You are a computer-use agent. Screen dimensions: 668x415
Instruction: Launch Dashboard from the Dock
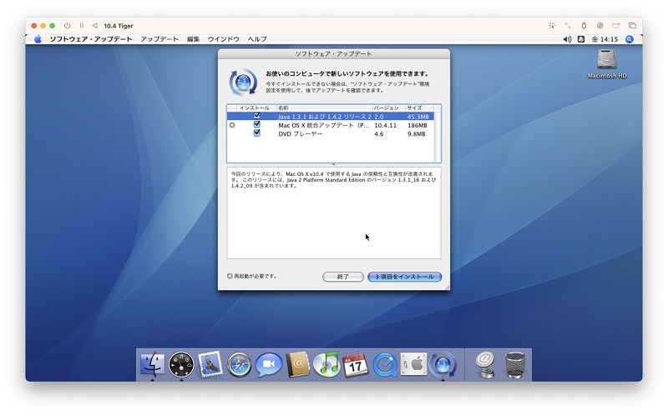(181, 364)
